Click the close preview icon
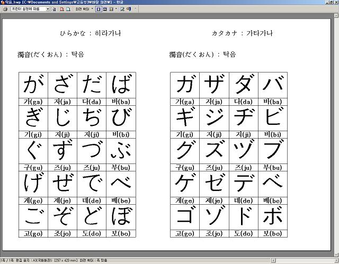Image resolution: width=339 pixels, height=264 pixels. click(x=129, y=9)
